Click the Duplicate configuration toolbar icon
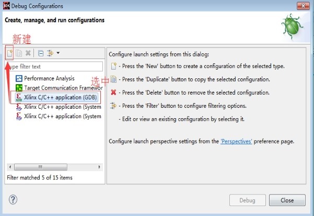Viewport: 314px width, 216px height. 19,53
